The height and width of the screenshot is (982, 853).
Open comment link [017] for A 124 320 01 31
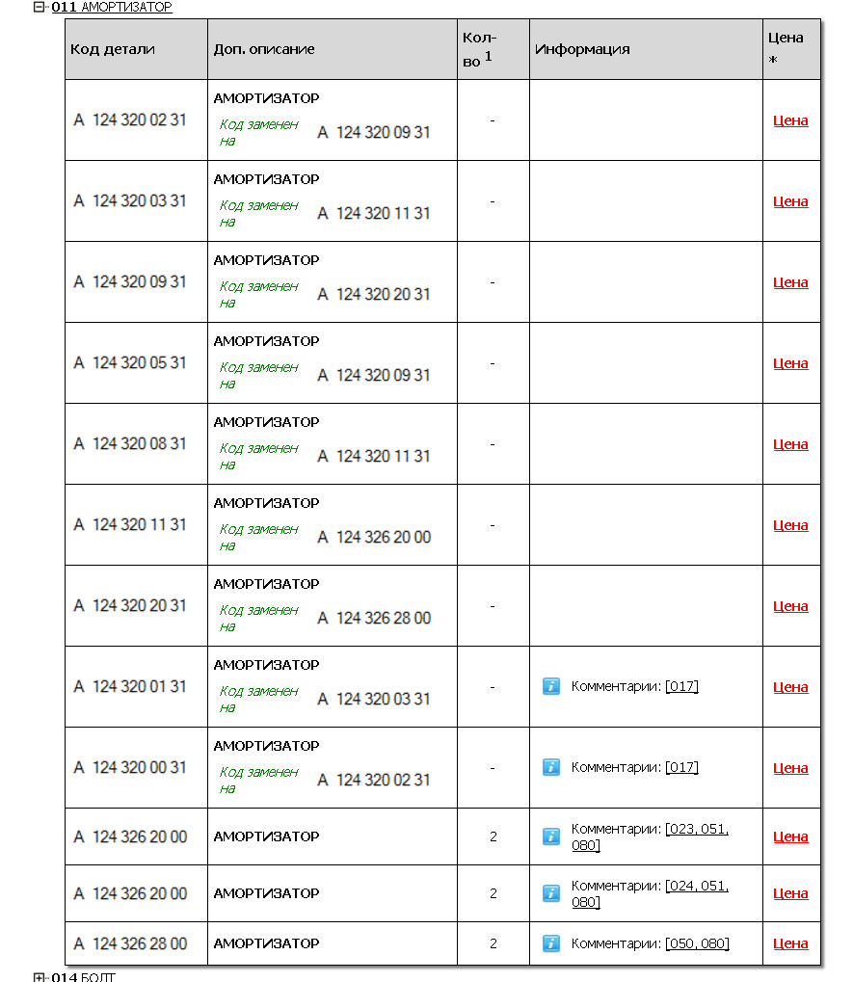[681, 686]
